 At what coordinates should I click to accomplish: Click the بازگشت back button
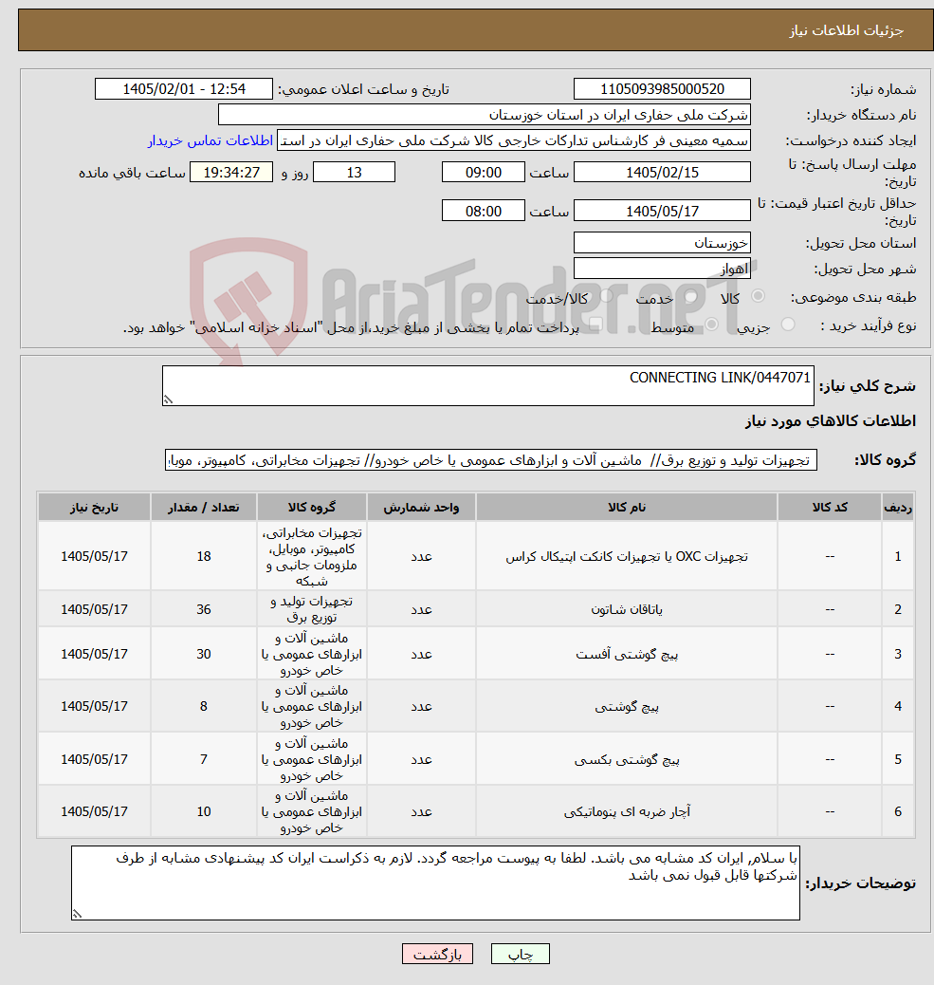[x=437, y=955]
